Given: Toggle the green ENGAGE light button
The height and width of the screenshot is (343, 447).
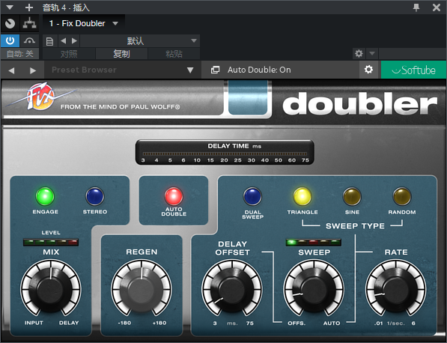Looking at the screenshot, I should [x=45, y=196].
